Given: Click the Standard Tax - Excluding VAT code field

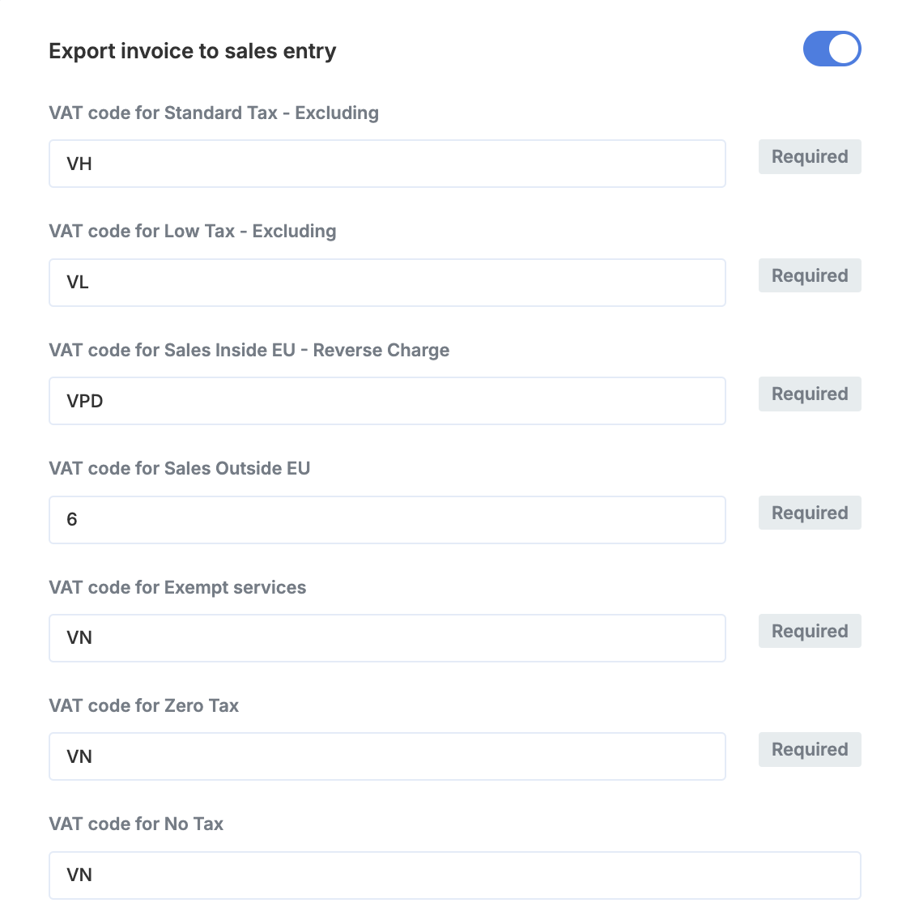Looking at the screenshot, I should (x=387, y=164).
